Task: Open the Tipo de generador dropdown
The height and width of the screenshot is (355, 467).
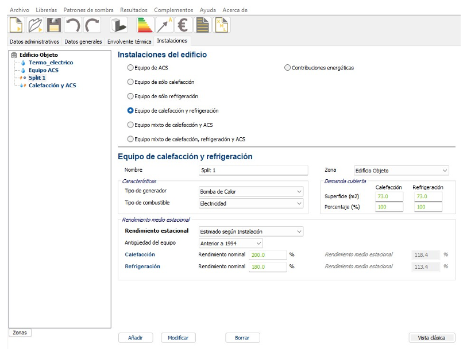Action: pos(250,191)
